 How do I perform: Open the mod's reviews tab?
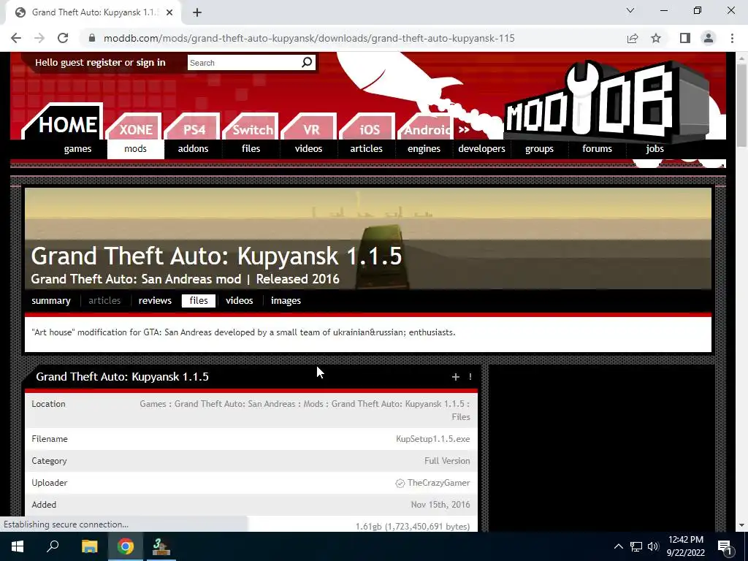click(x=155, y=300)
